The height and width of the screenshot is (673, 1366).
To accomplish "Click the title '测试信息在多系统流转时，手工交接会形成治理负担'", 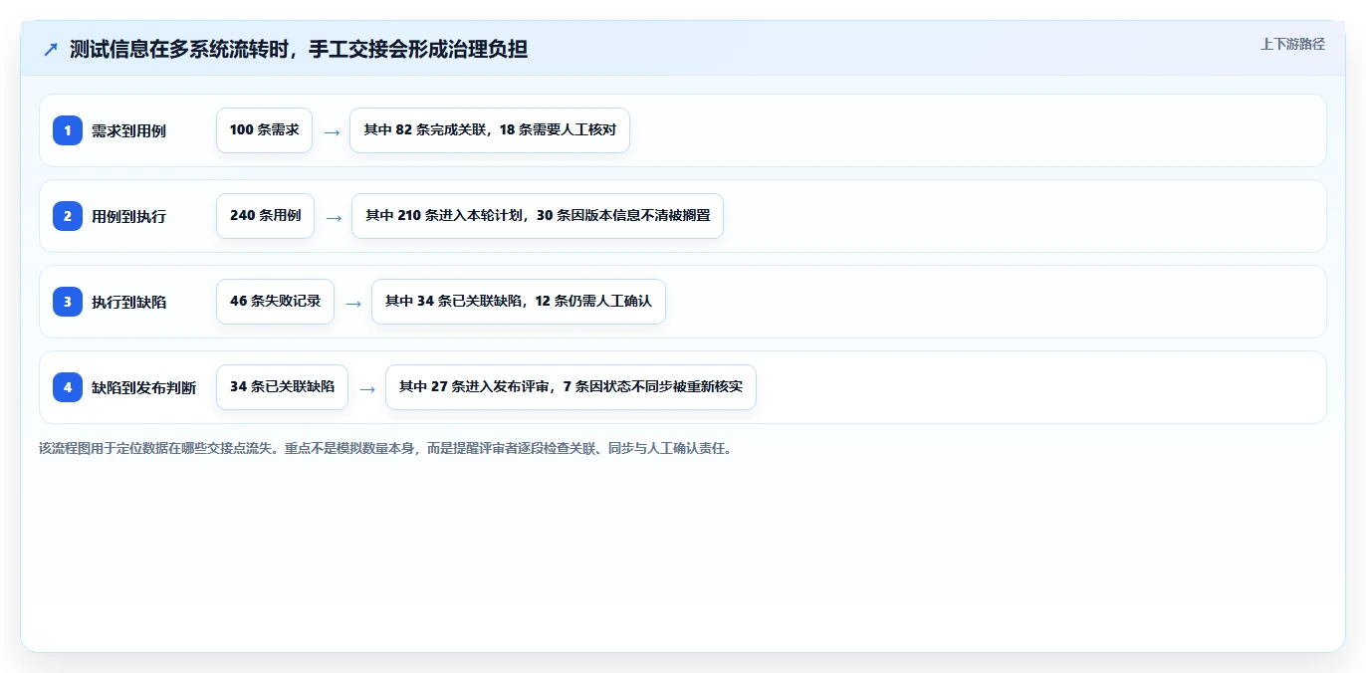I will point(299,49).
